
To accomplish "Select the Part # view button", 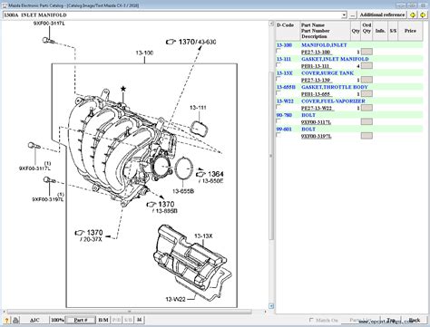I will click(81, 320).
